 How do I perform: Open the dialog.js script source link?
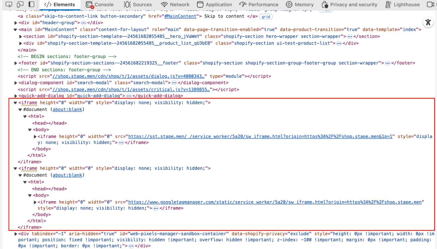[x=128, y=76]
